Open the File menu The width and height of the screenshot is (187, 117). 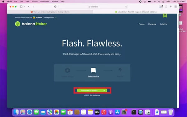[x=16, y=2]
